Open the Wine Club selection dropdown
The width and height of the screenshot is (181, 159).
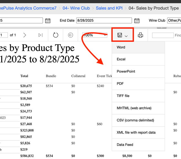click(174, 20)
